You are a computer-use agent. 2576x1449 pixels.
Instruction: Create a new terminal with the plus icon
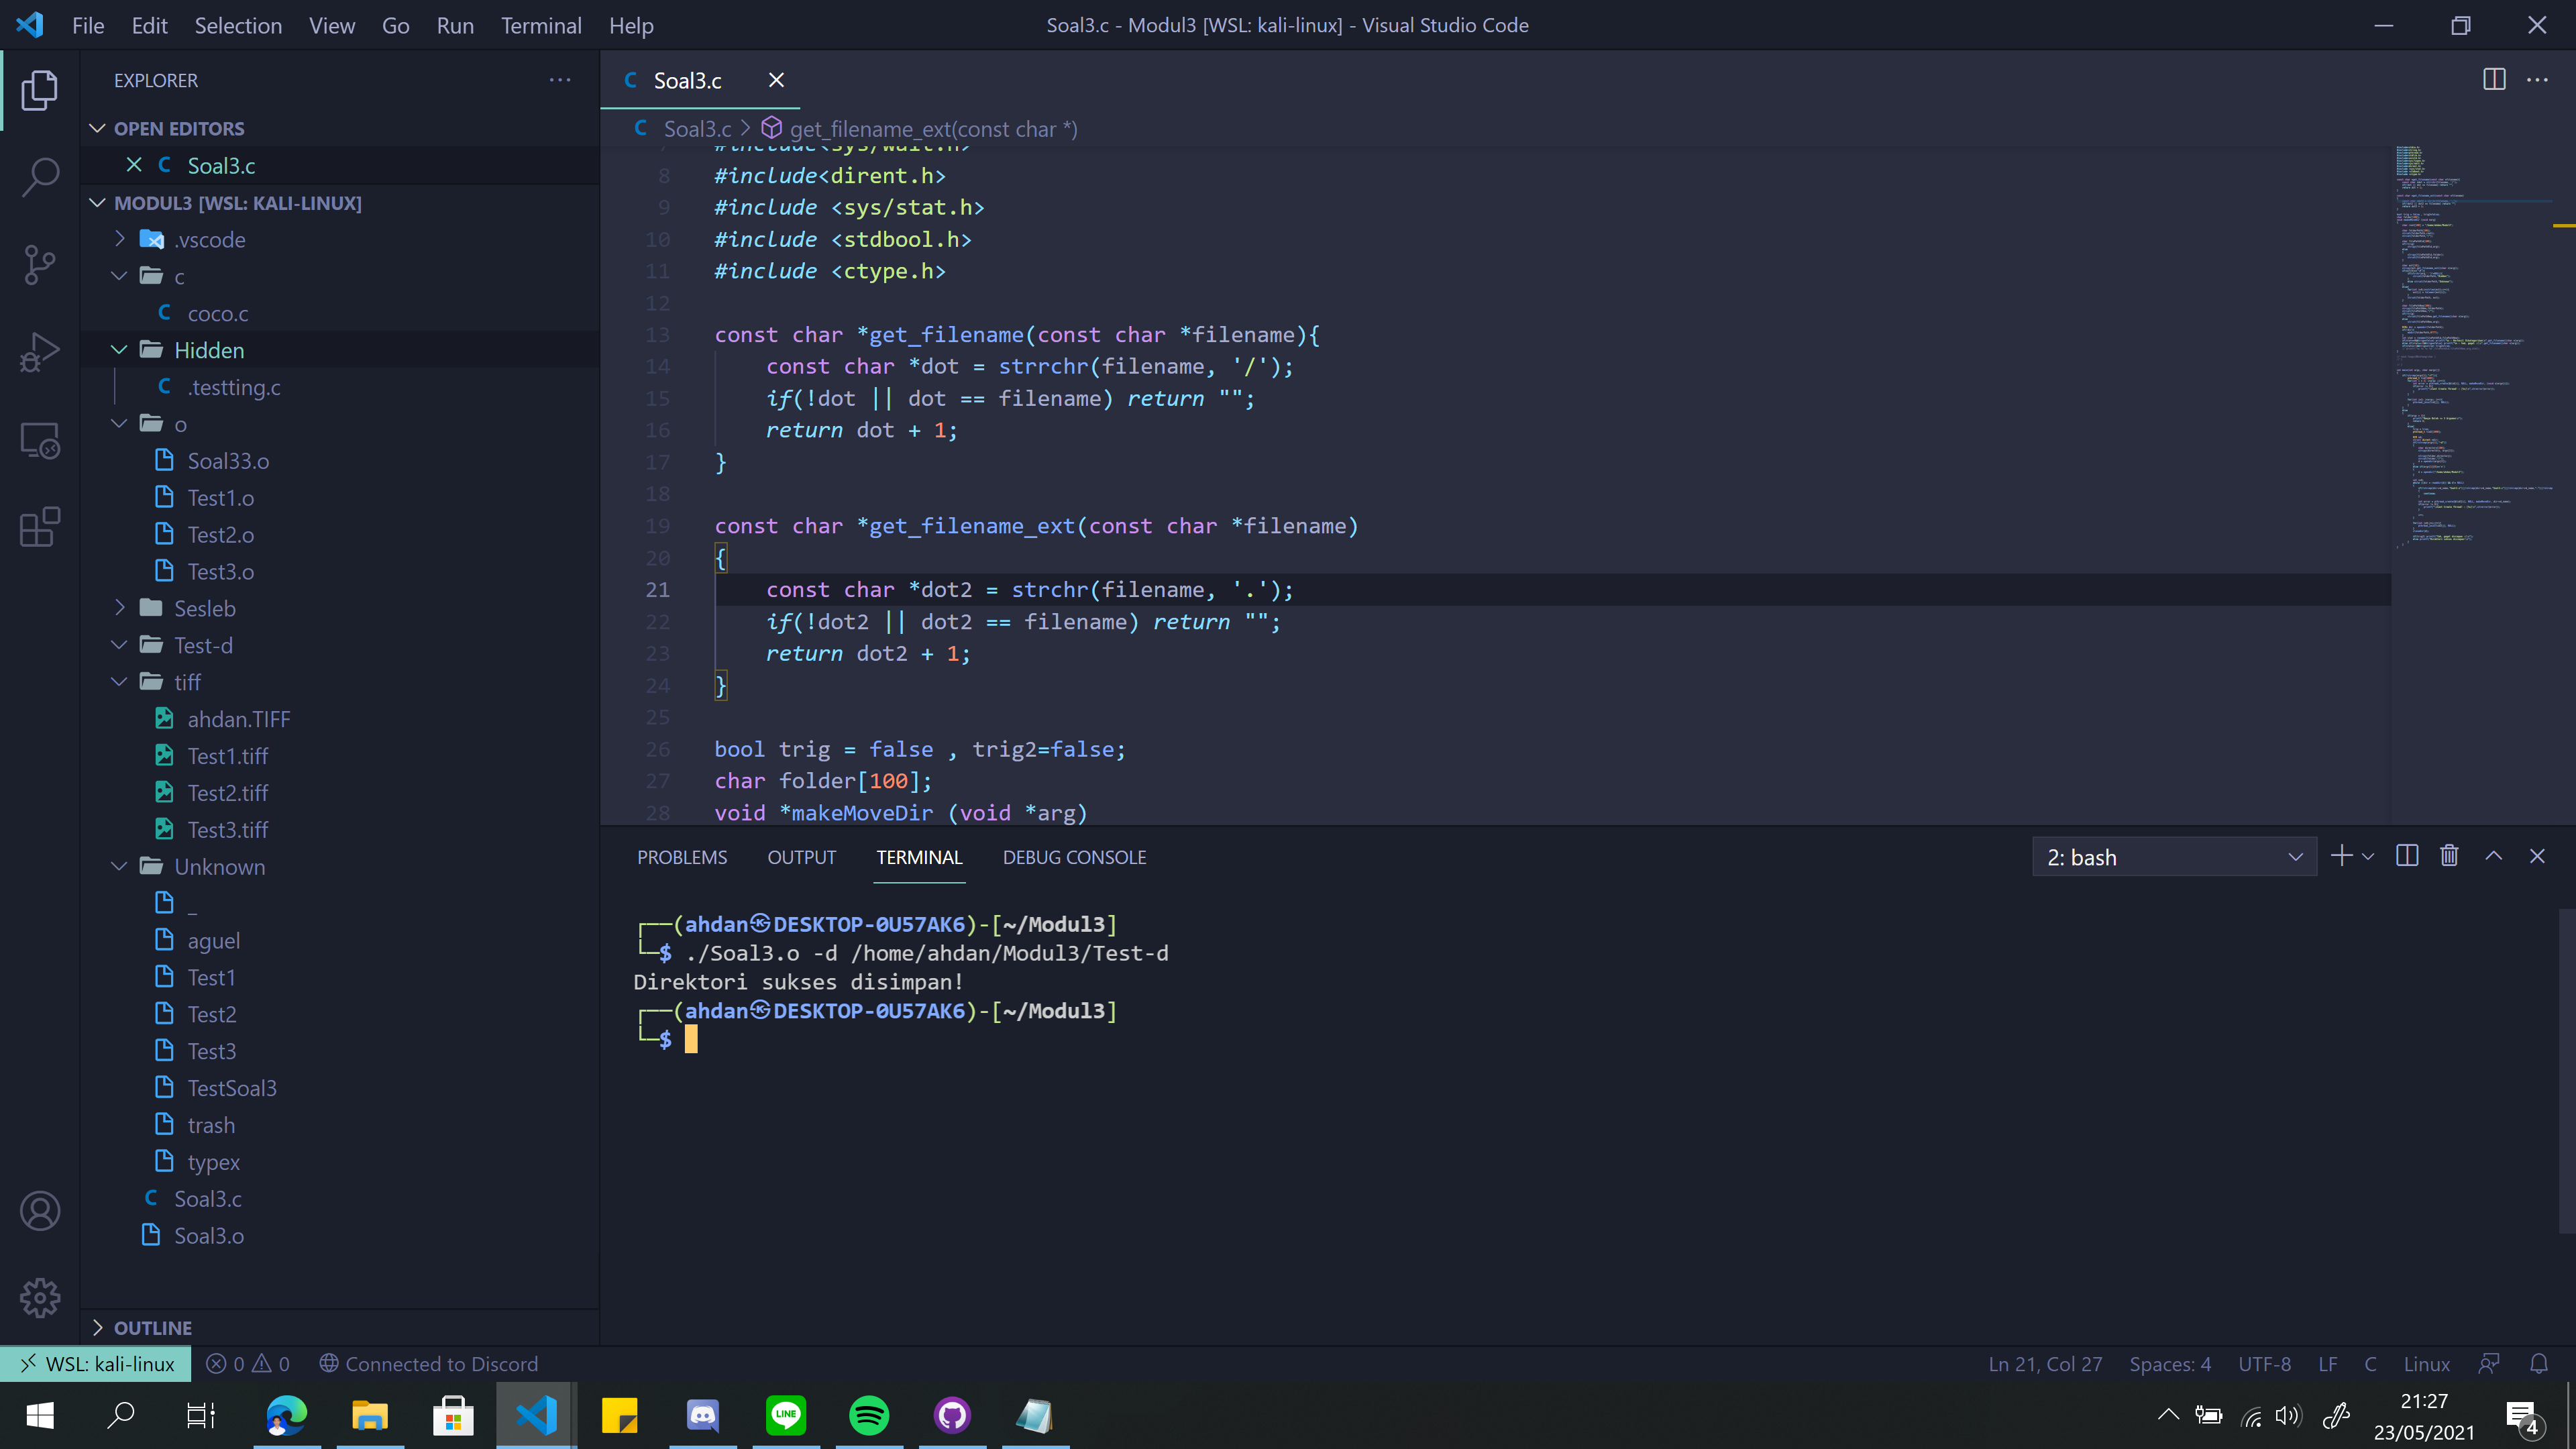click(2341, 856)
